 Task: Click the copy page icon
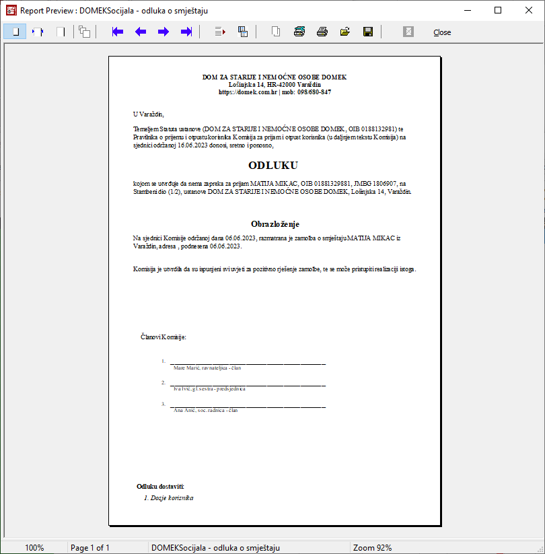point(276,32)
